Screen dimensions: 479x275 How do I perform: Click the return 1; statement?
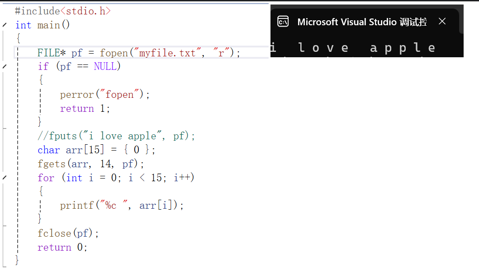point(85,108)
